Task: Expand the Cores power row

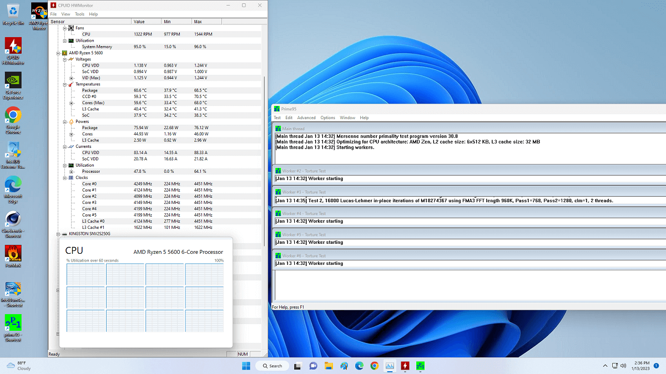Action: [71, 134]
